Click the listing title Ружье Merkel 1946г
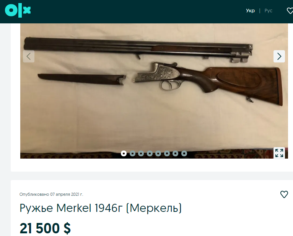 tap(71, 208)
